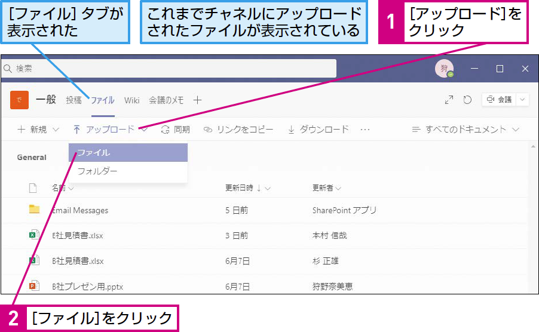The image size is (539, 332).
Task: Start a meeting with 会議 button
Action: pos(499,100)
